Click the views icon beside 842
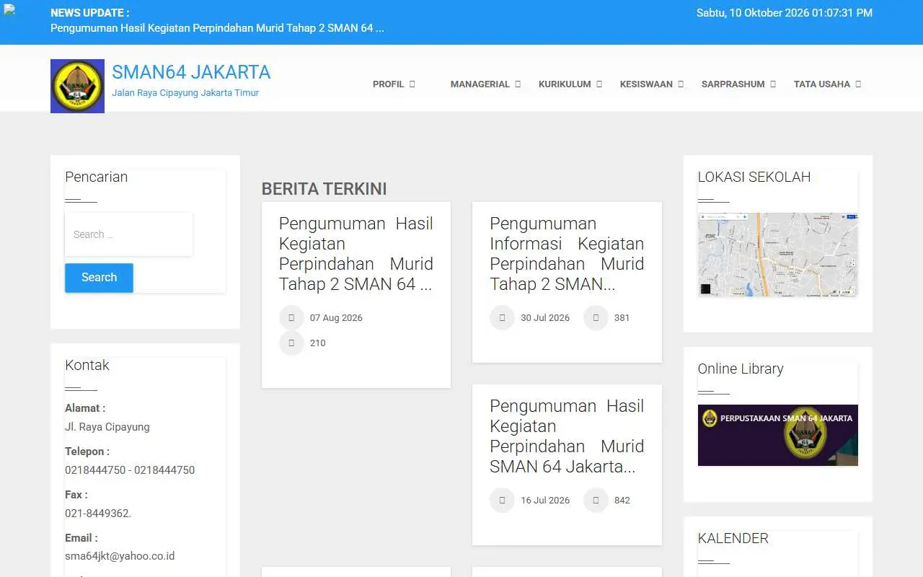Viewport: 923px width, 577px height. coord(596,501)
